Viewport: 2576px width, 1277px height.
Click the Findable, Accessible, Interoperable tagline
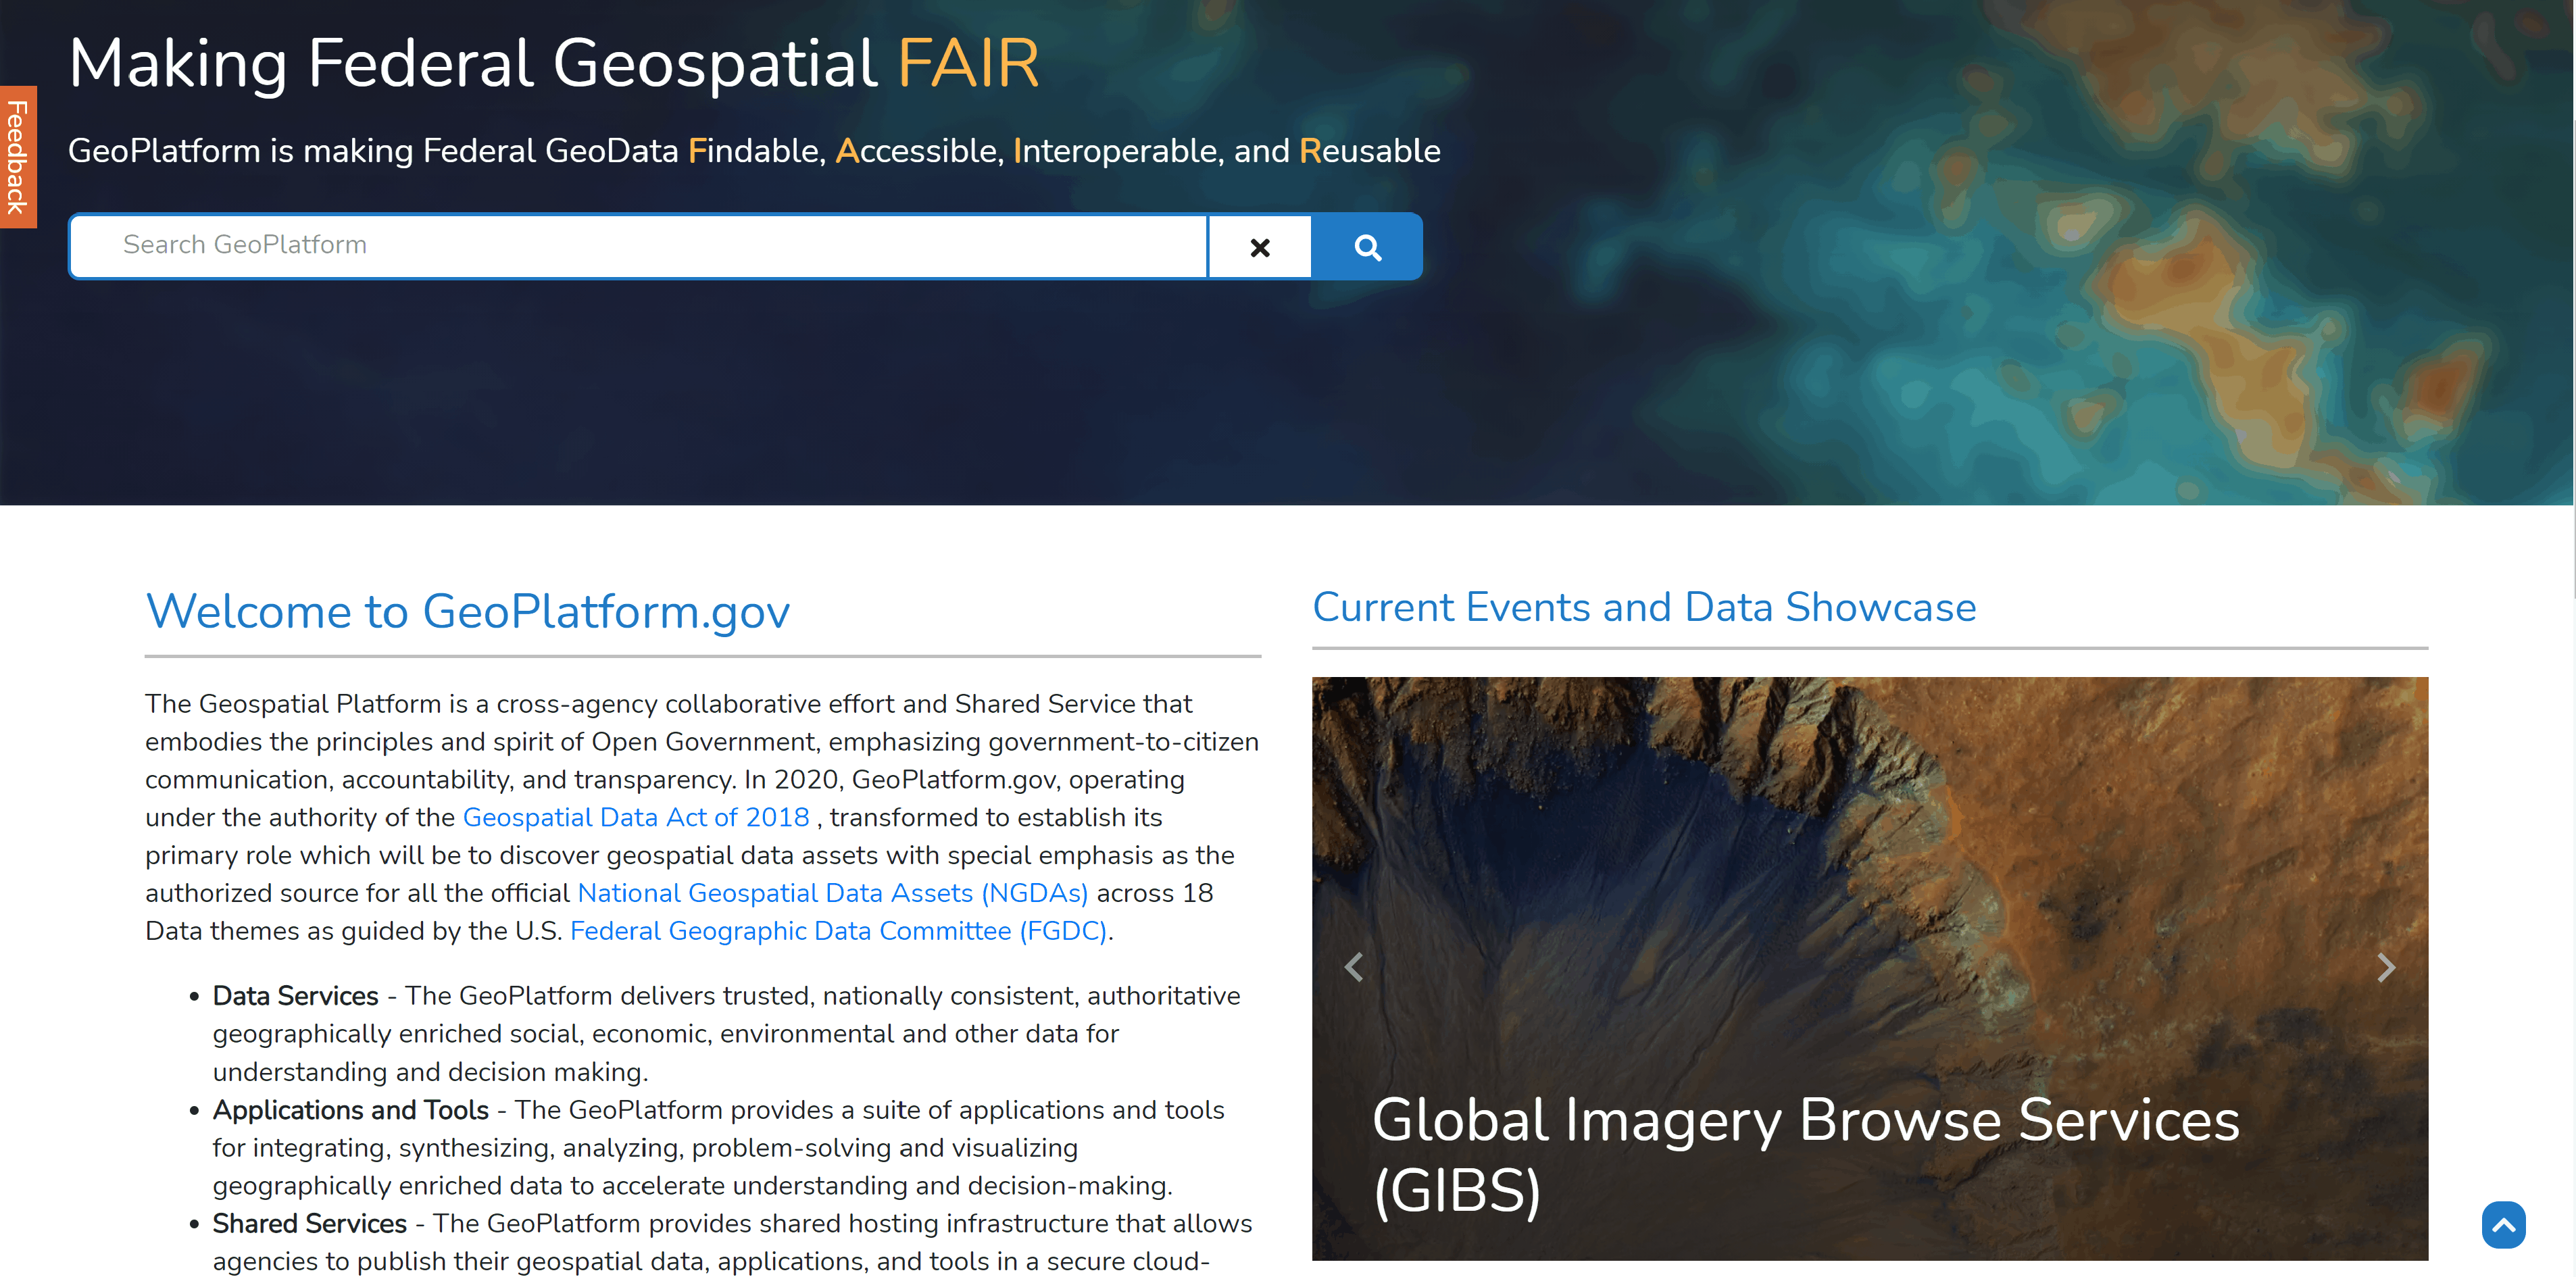coord(754,151)
